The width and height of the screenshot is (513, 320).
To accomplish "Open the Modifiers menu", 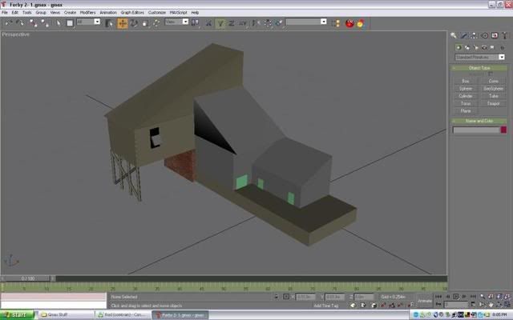I will 87,13.
